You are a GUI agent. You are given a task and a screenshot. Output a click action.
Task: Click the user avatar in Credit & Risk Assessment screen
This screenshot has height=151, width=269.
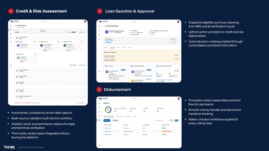85,21
